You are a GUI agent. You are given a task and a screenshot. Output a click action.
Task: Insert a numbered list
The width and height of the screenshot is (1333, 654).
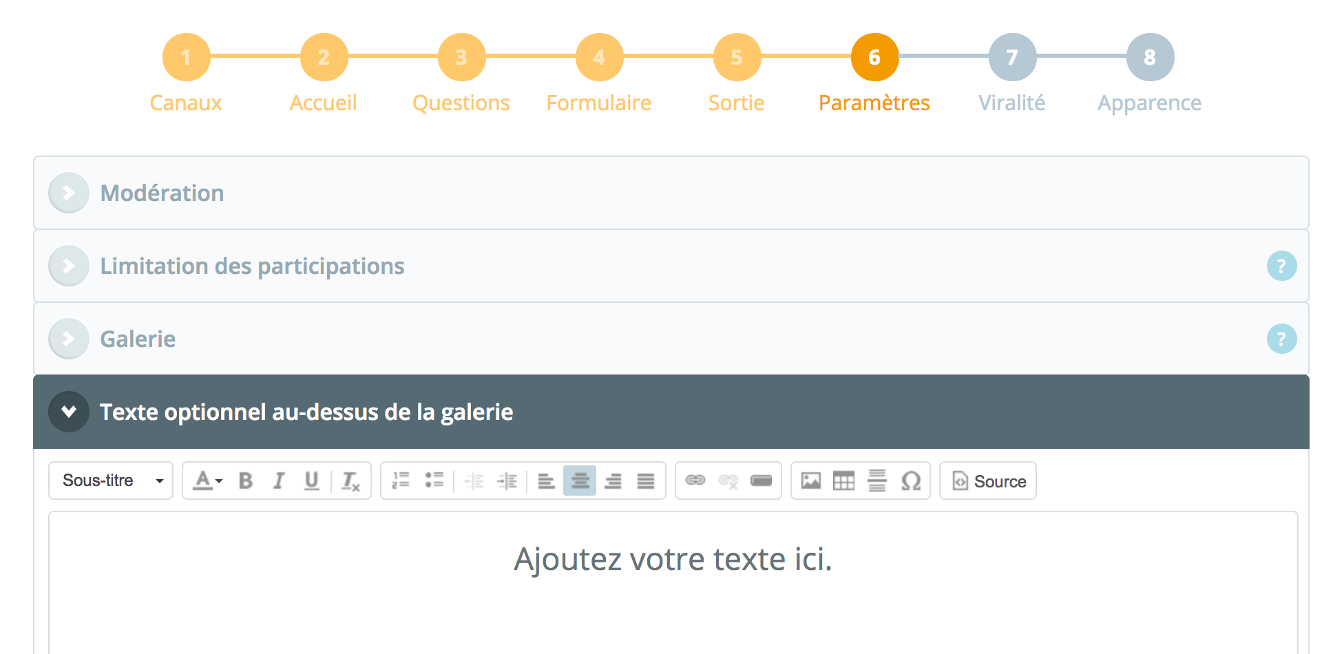pyautogui.click(x=401, y=481)
